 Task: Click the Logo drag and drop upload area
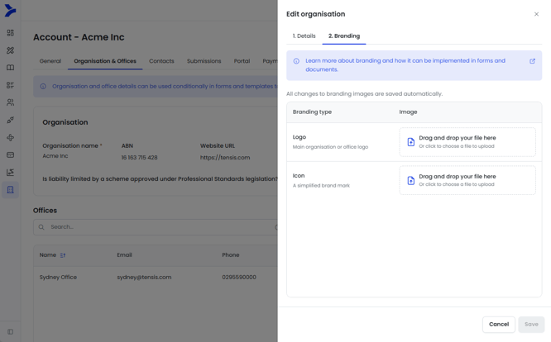point(467,142)
